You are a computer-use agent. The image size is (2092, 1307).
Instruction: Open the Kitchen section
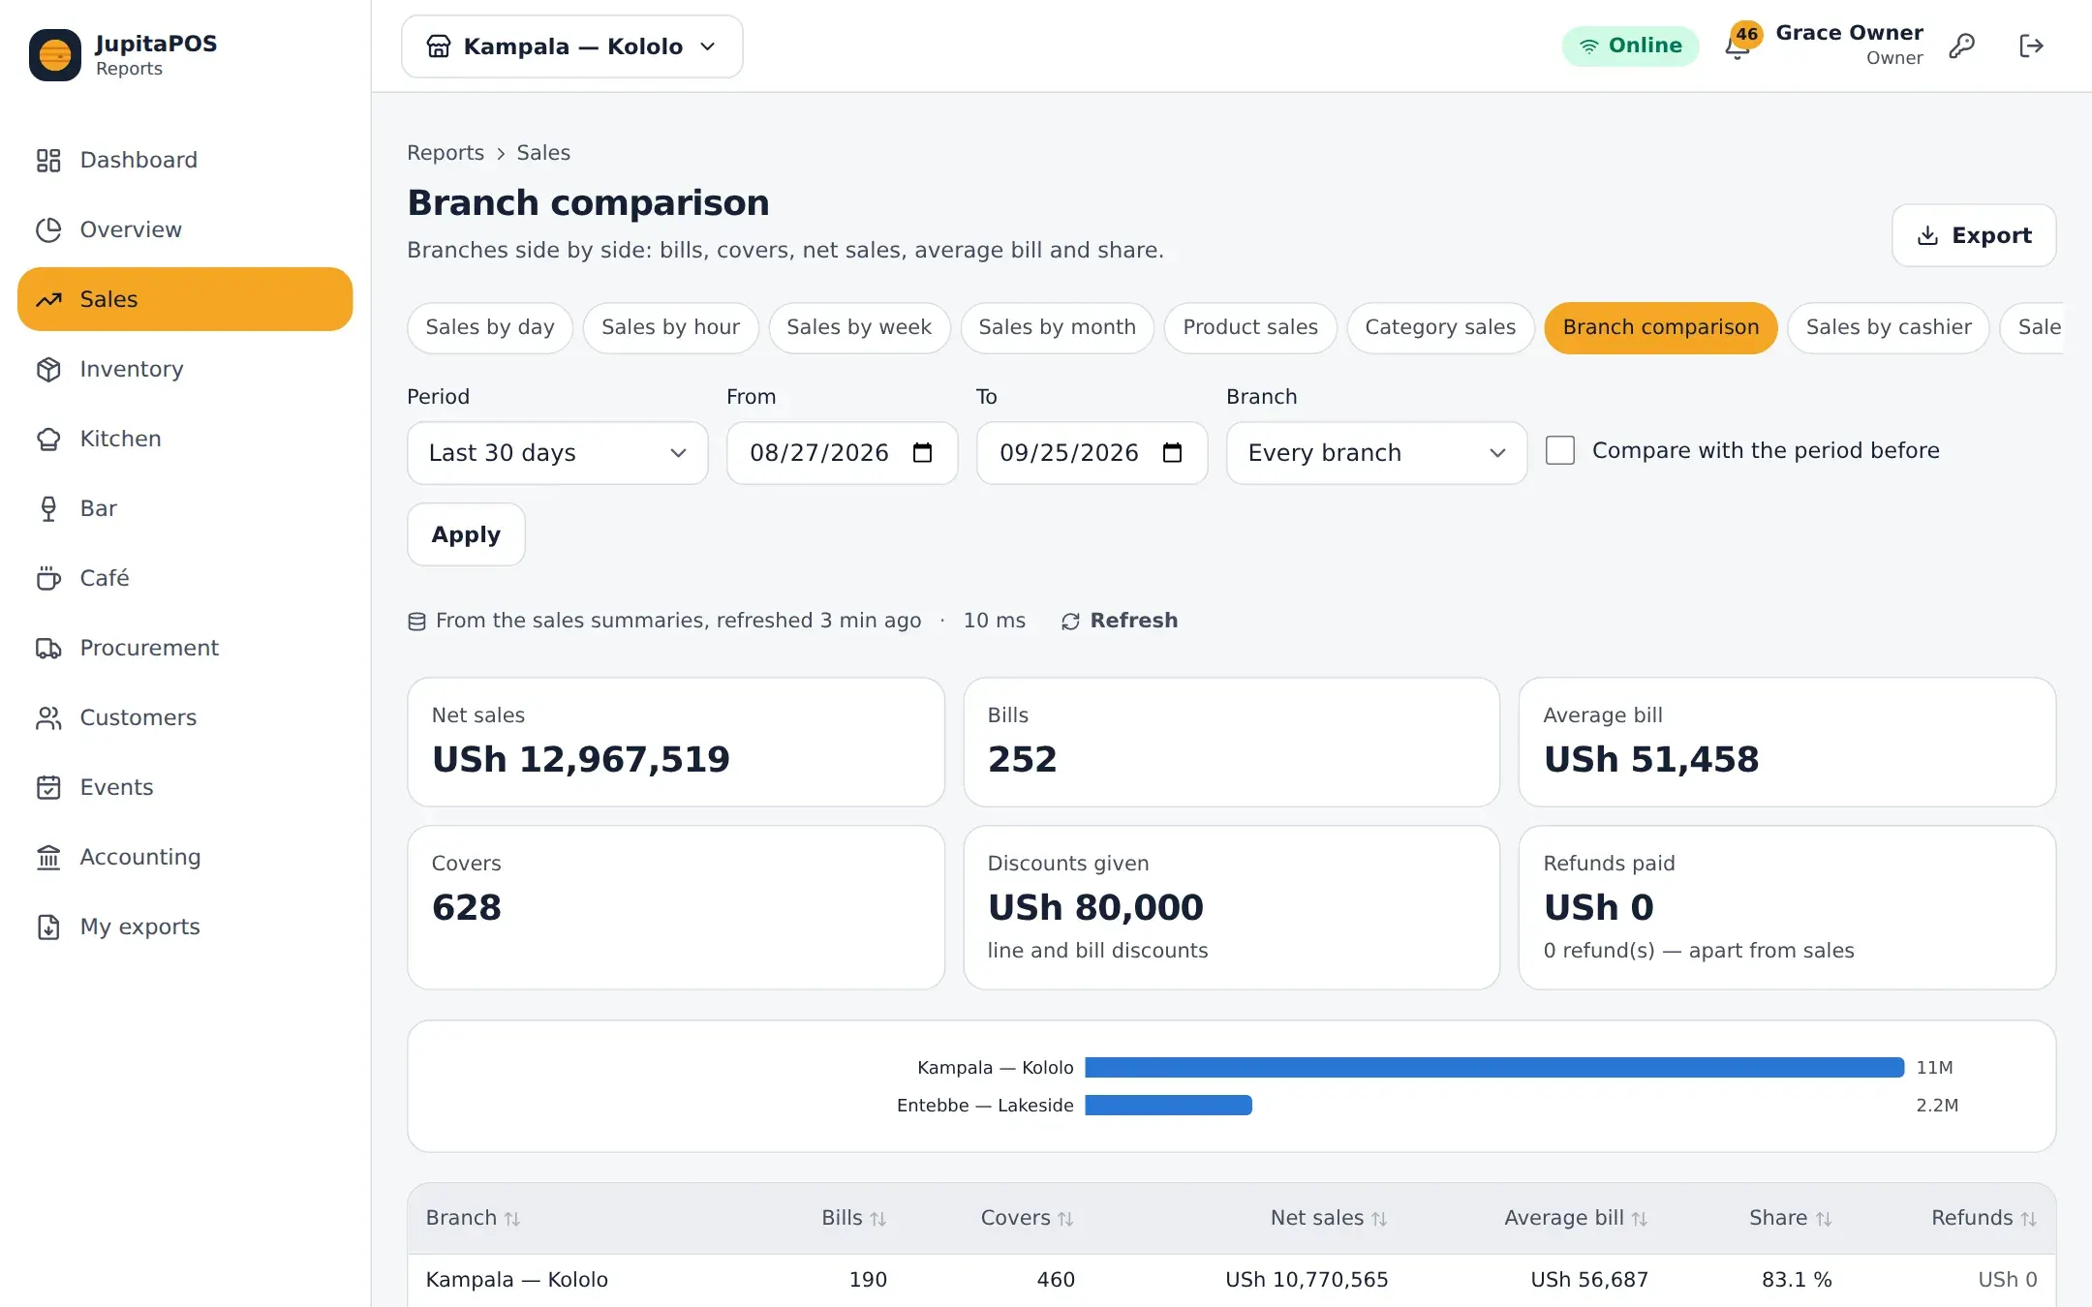pos(185,439)
